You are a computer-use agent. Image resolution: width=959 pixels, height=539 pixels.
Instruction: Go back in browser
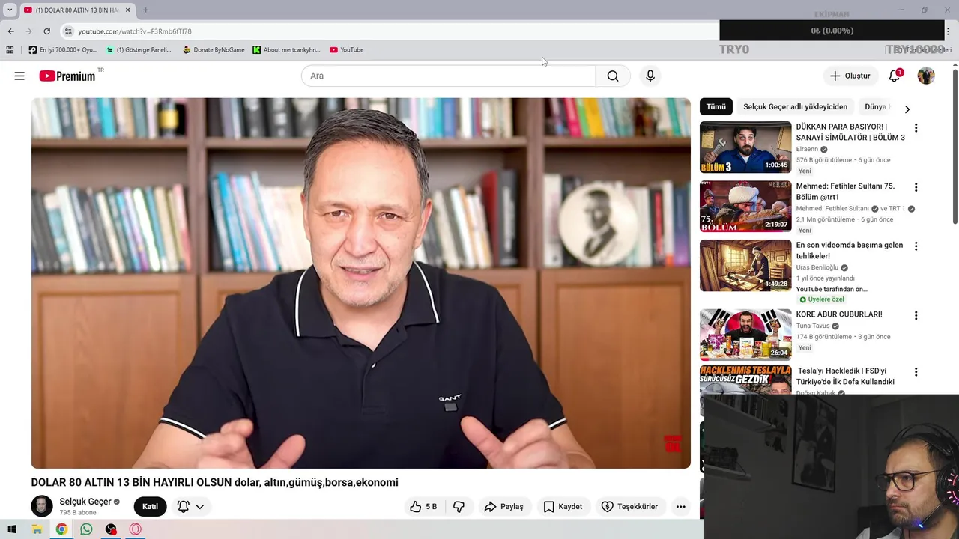(x=10, y=31)
